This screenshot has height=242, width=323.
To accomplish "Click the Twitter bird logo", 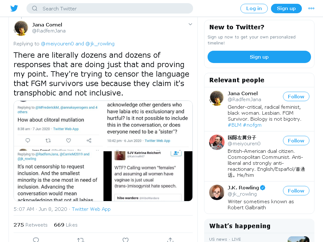I will tap(14, 9).
